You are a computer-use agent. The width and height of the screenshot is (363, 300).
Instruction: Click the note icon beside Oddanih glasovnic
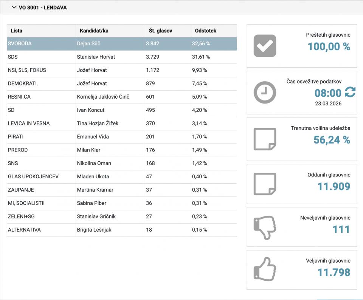coord(265,184)
